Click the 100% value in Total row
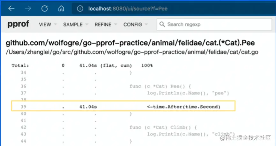The height and width of the screenshot is (146, 276). pyautogui.click(x=147, y=66)
